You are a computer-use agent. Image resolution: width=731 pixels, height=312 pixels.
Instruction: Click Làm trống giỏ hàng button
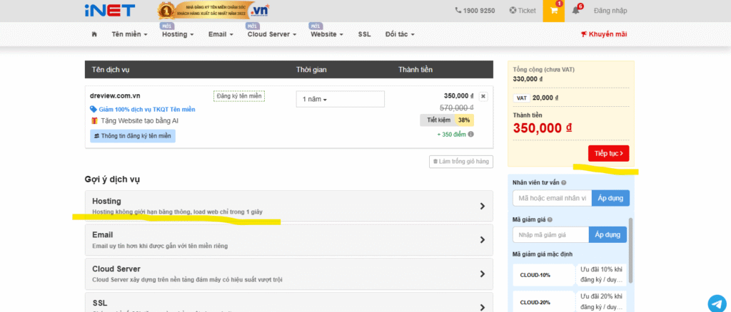coord(461,162)
